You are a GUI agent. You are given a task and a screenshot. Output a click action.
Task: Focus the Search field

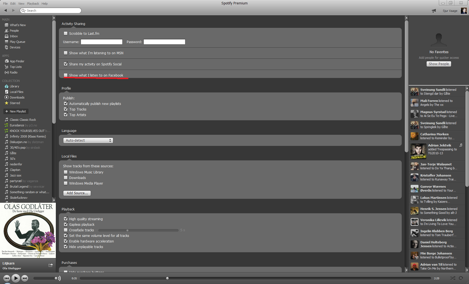click(x=51, y=11)
